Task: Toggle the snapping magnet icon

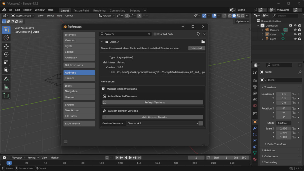Action: (126, 15)
